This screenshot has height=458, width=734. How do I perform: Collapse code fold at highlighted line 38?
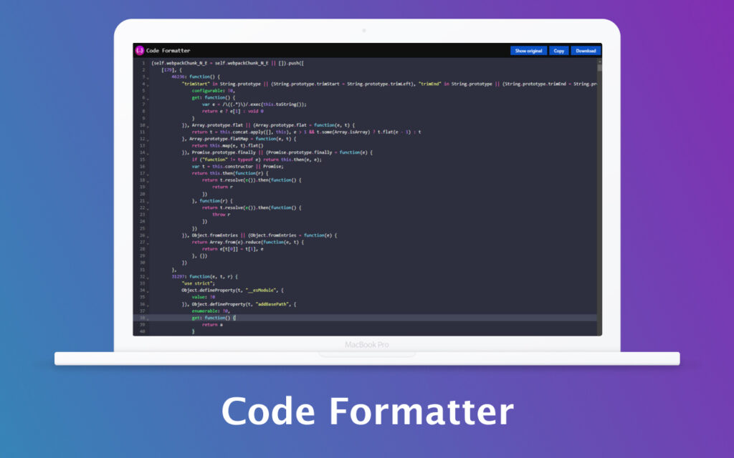click(x=148, y=318)
